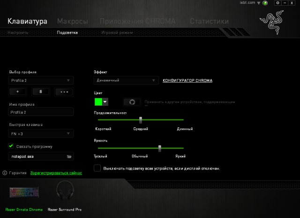300x218 pixels.
Task: Click the sync-to-other-devices circular icon
Action: click(x=132, y=102)
